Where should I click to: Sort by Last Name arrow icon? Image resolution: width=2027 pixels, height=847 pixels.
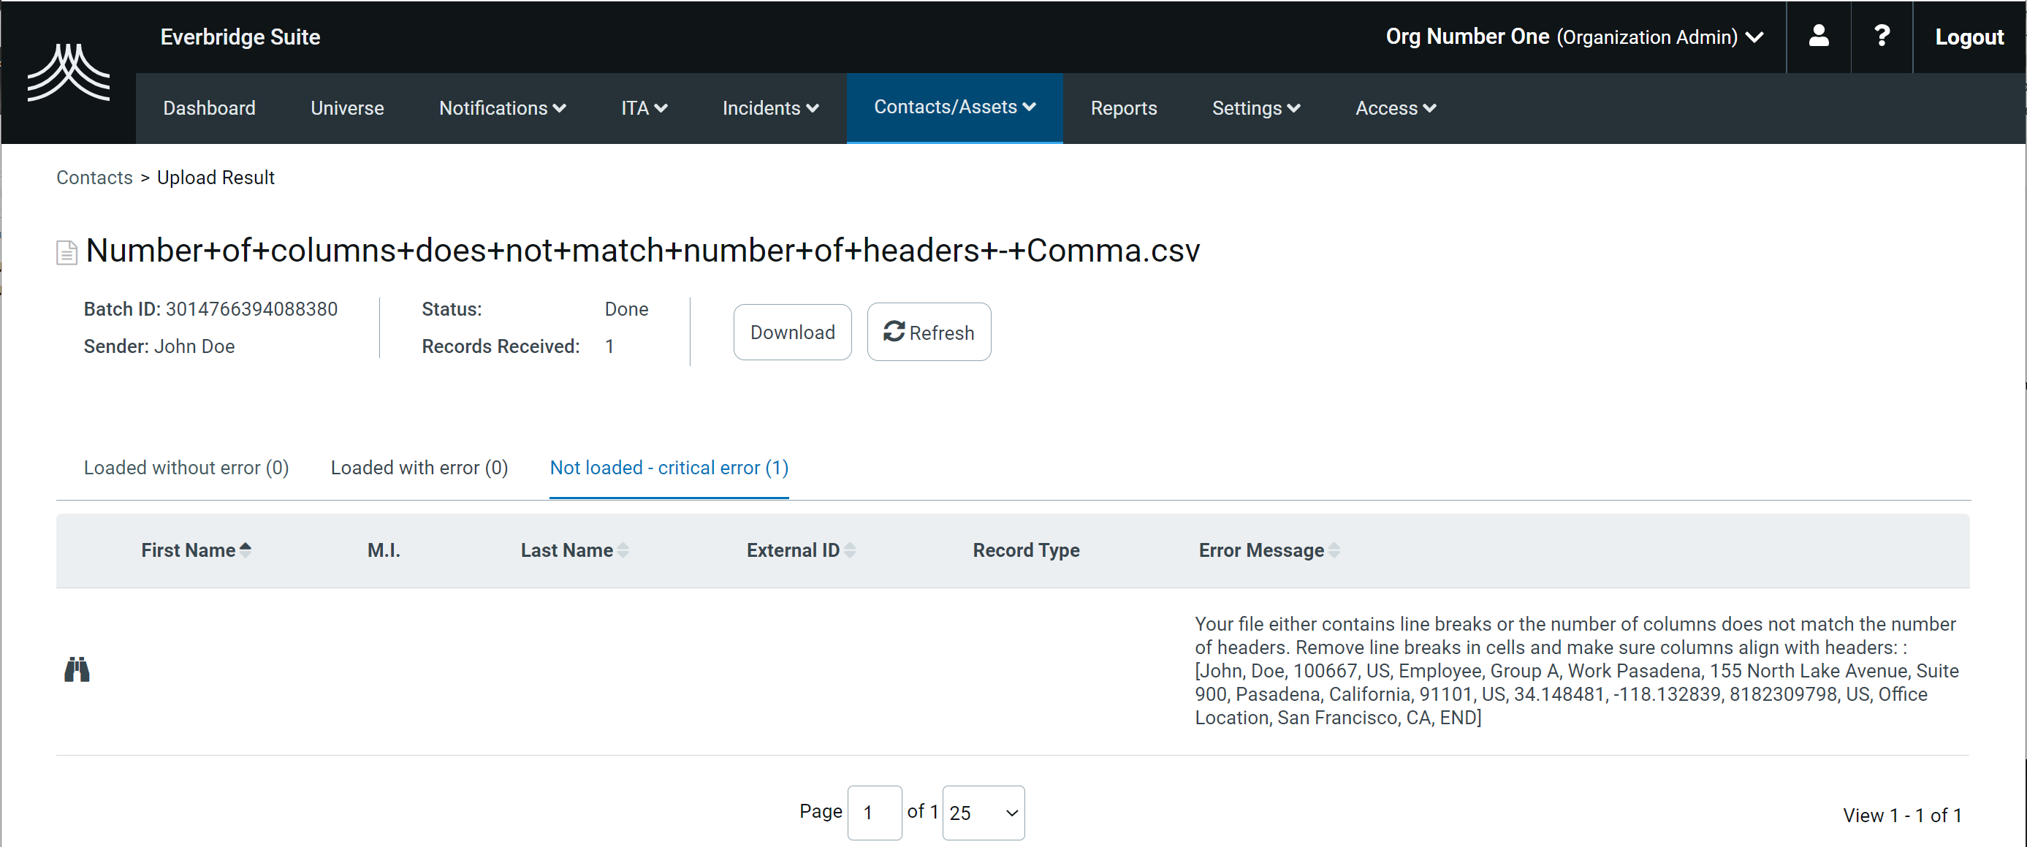coord(623,550)
